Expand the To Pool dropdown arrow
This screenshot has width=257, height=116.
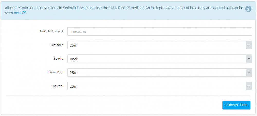pyautogui.click(x=249, y=86)
